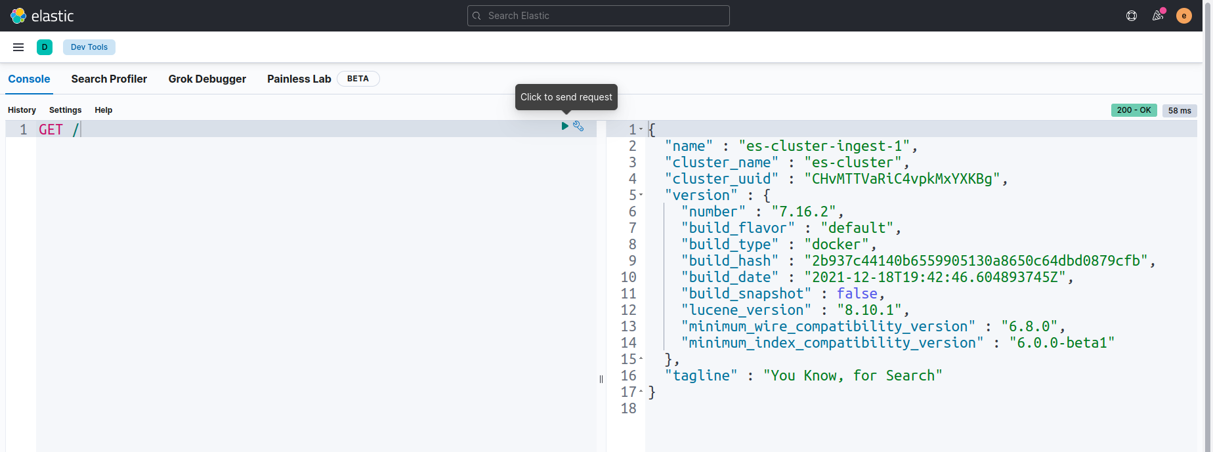Click the green send request play icon

click(564, 126)
